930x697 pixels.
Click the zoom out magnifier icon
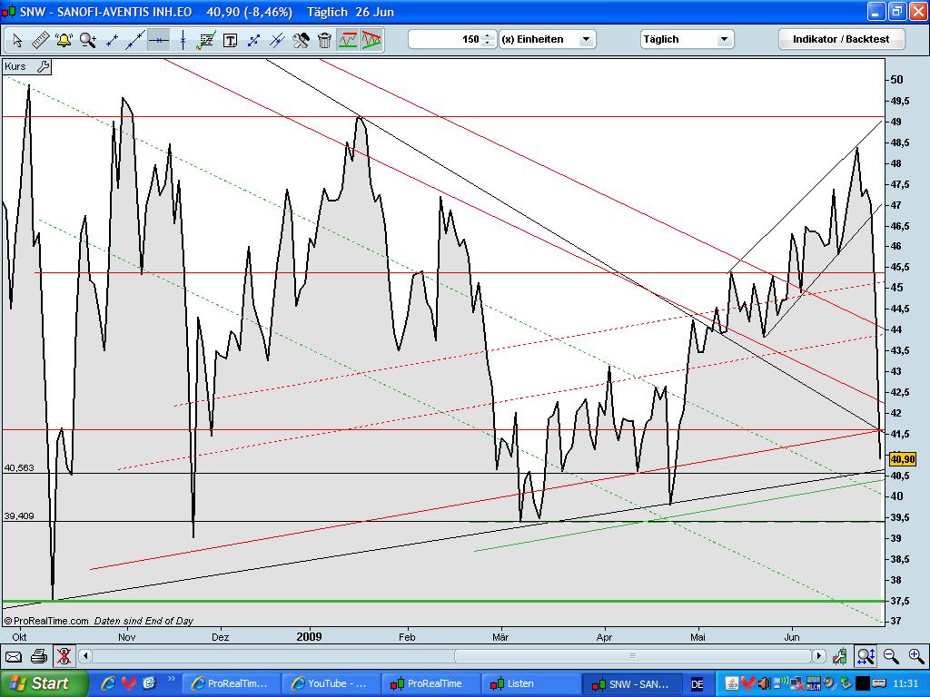pos(891,656)
